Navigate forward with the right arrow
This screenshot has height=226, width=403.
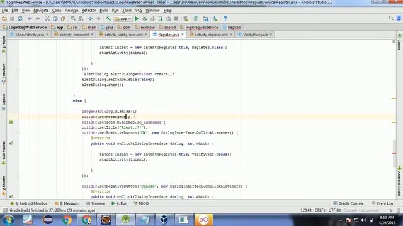[98, 18]
